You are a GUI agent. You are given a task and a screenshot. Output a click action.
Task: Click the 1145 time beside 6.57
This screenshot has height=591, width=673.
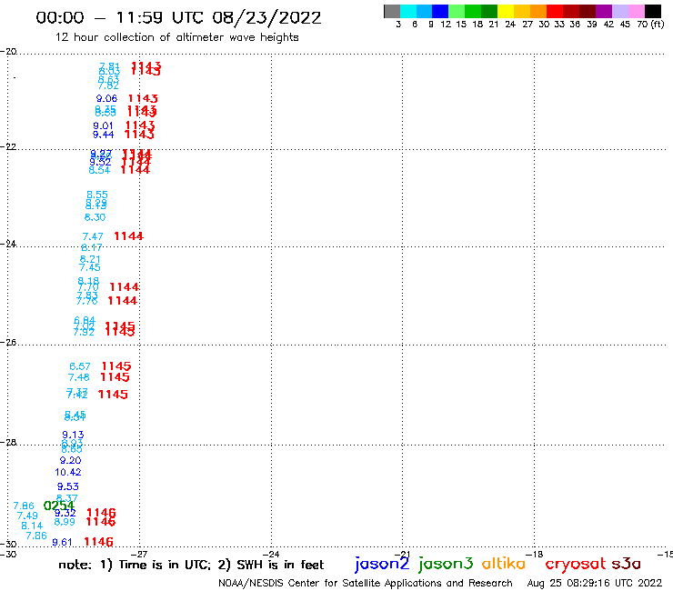[116, 366]
